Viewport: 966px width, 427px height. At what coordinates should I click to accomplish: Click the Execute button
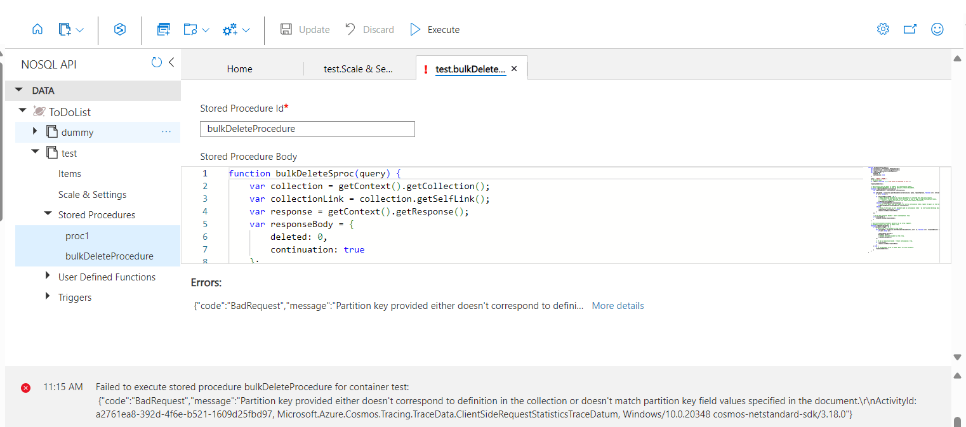coord(434,29)
